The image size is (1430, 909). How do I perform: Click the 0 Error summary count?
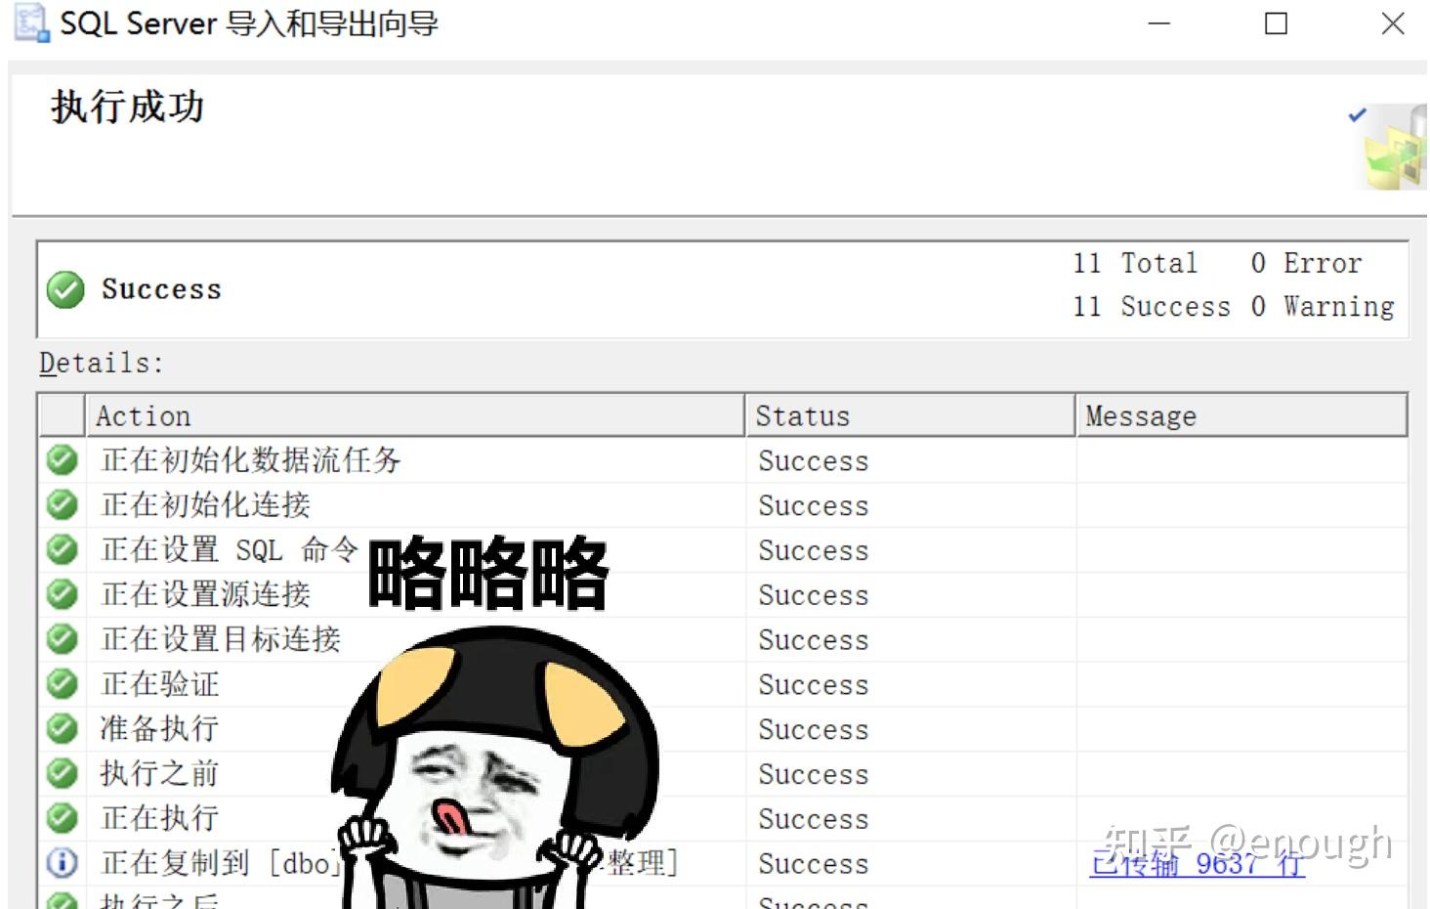(1307, 263)
